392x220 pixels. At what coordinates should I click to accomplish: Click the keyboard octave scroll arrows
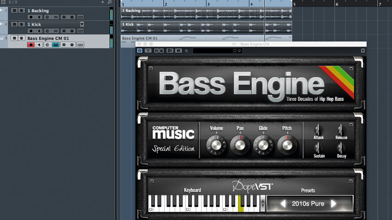tap(262, 203)
